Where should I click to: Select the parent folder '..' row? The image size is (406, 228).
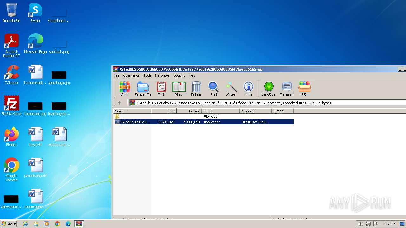tap(204, 117)
